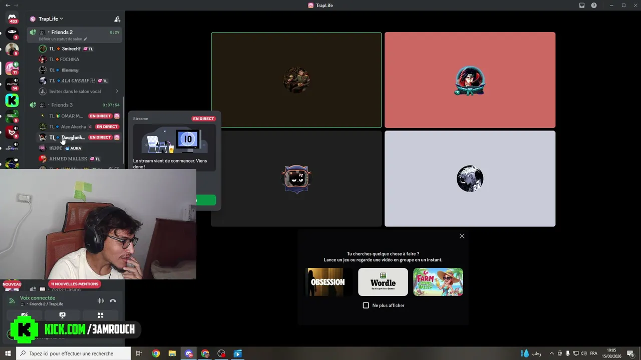Click EN DIRECT badge for DawgJunk...
The image size is (641, 360).
click(100, 137)
